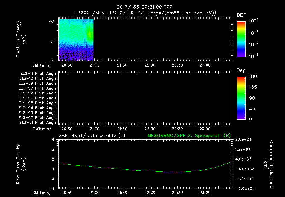Click the GMT(min) label of top panel
The width and height of the screenshot is (285, 197).
(42, 65)
